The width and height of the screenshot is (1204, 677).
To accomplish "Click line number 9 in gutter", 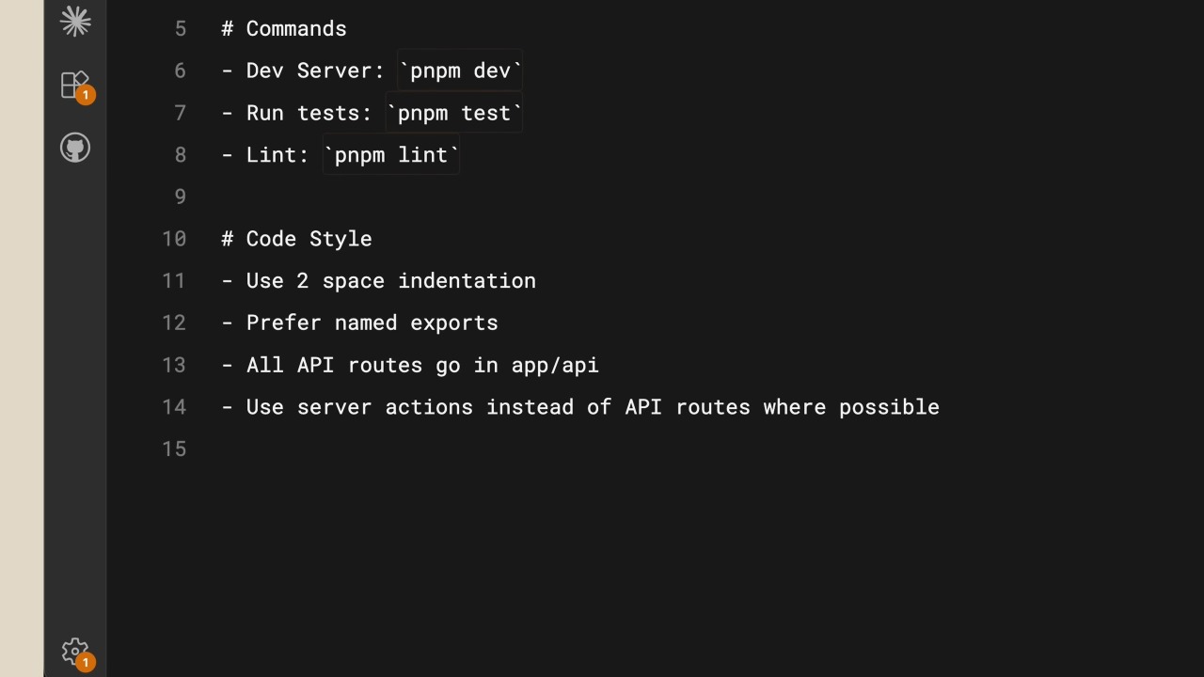I will [x=181, y=197].
